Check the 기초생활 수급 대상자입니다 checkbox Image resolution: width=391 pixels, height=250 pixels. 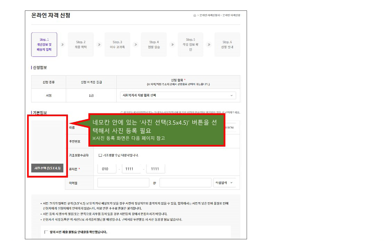[x=100, y=155]
